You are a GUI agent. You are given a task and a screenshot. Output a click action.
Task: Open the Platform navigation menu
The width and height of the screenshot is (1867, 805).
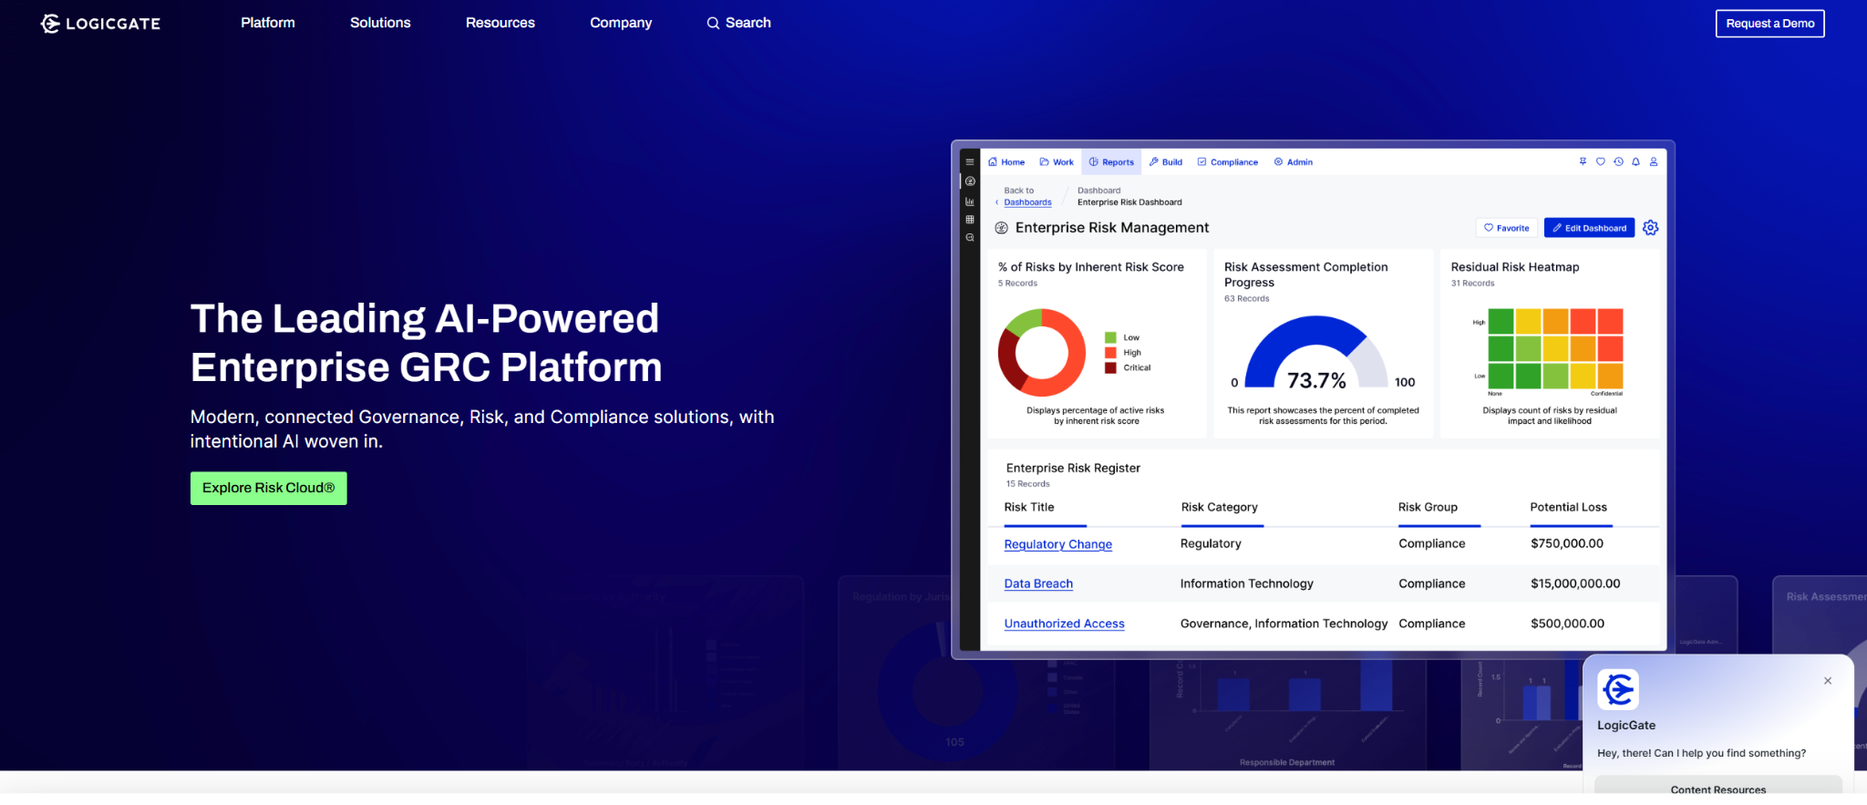[267, 23]
